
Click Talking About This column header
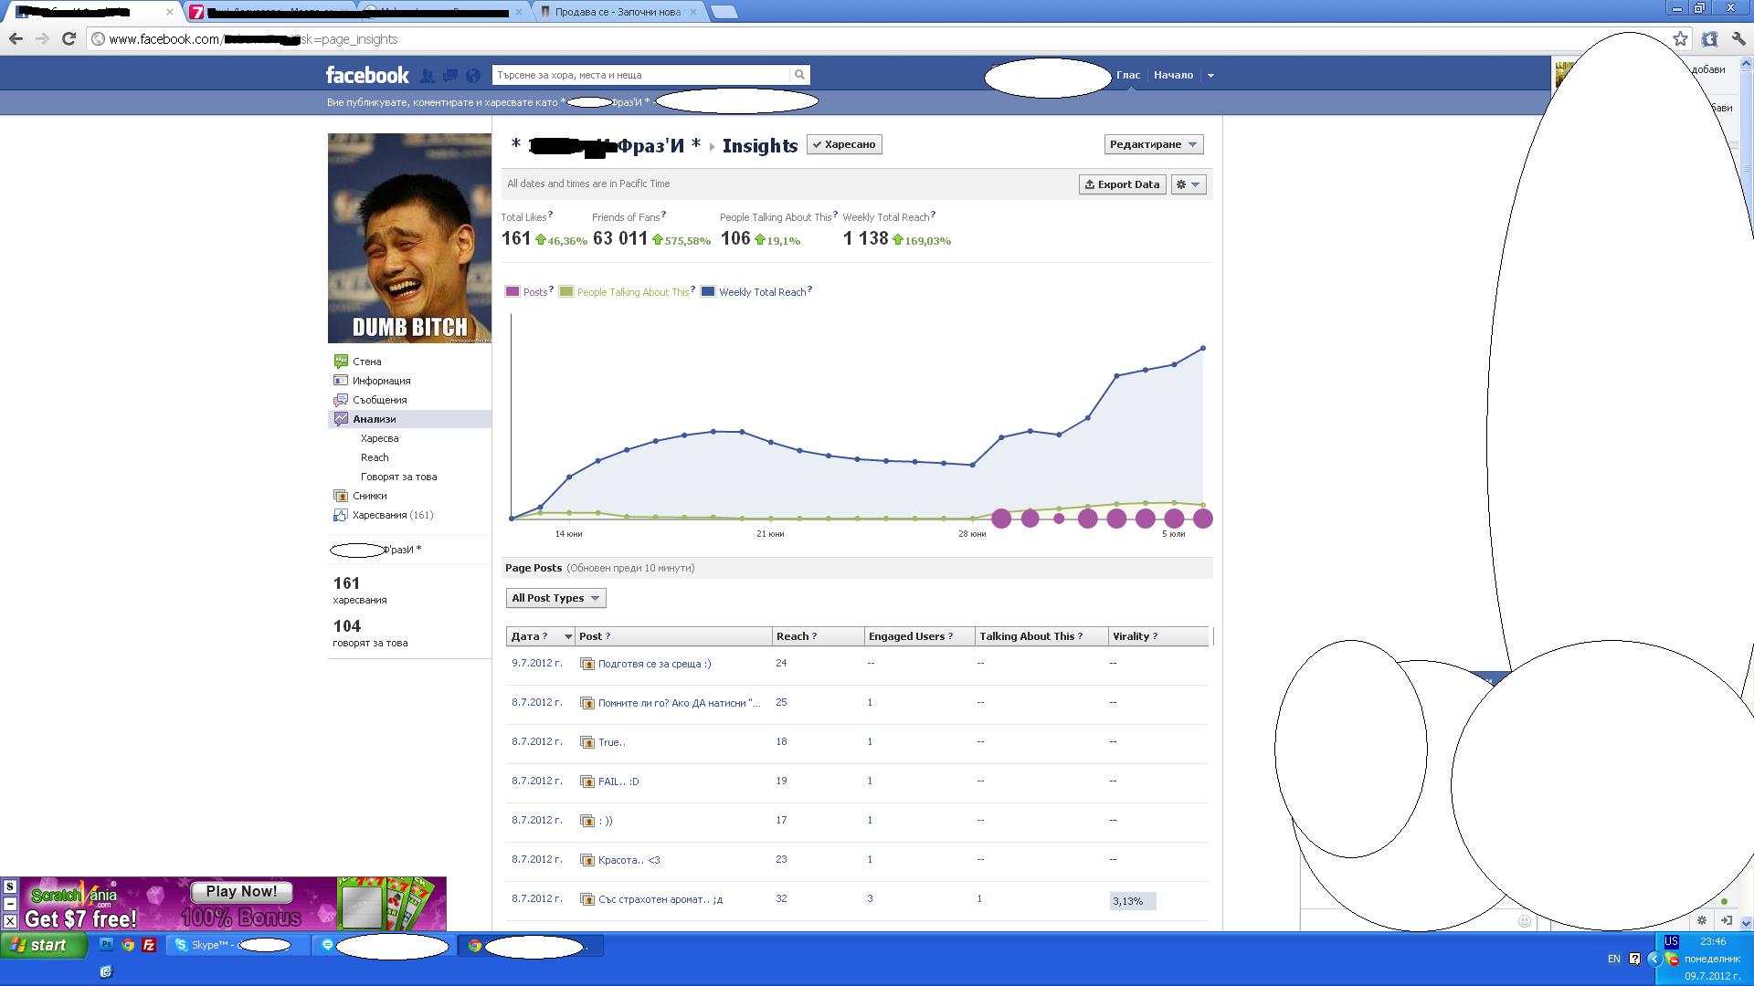point(1041,636)
